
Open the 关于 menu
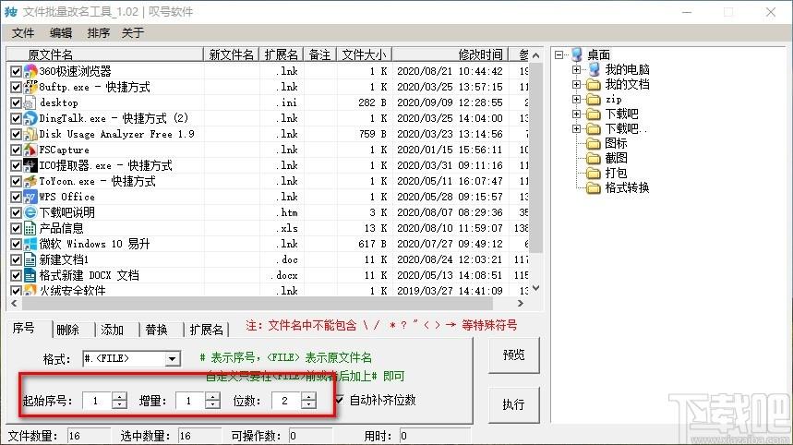point(133,33)
